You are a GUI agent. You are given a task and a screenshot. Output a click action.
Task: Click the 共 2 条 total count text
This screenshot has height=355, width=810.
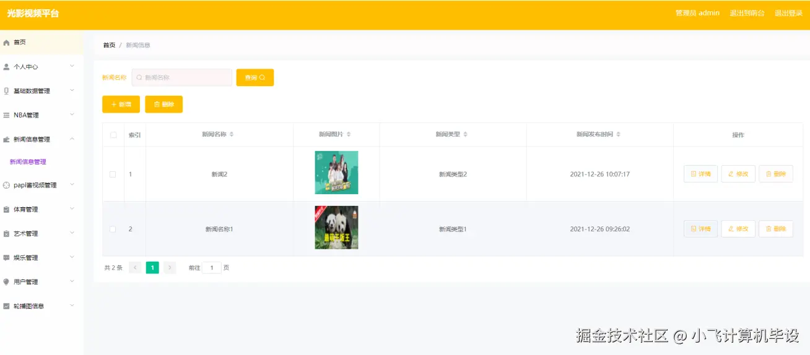pos(113,268)
